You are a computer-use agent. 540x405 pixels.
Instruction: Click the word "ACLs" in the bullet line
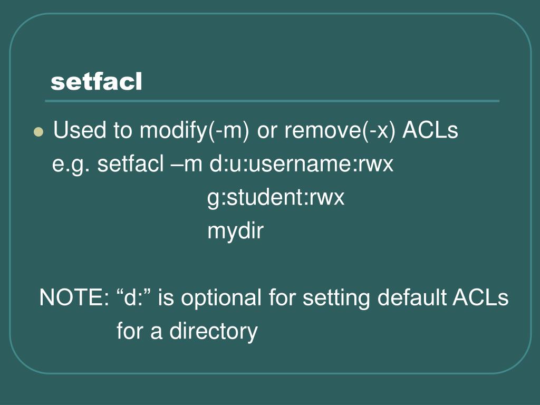(x=430, y=130)
